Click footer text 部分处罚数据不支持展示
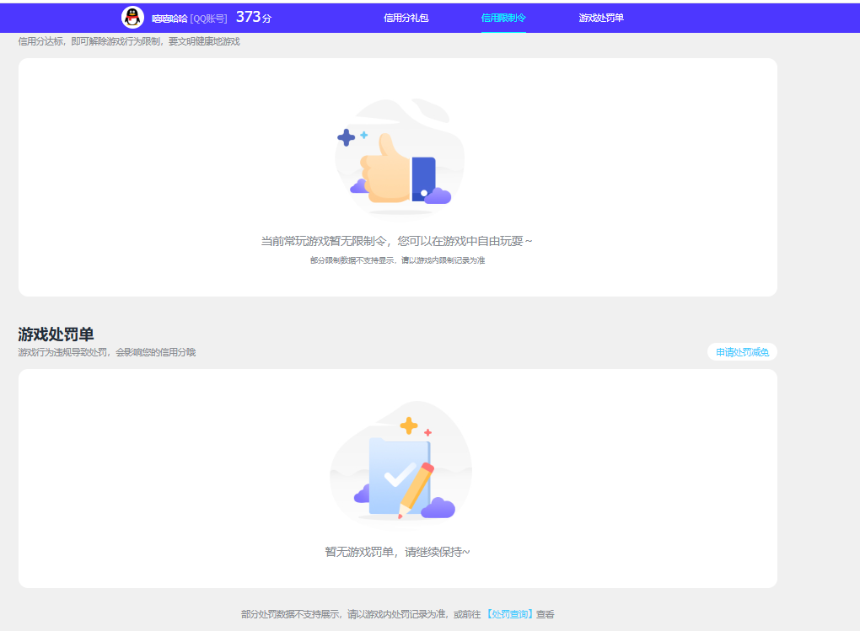860x631 pixels. coord(290,614)
